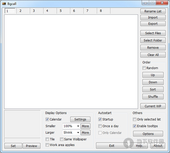Enable the Random order checkbox
Screen dimensions: 170x153
click(x=144, y=68)
